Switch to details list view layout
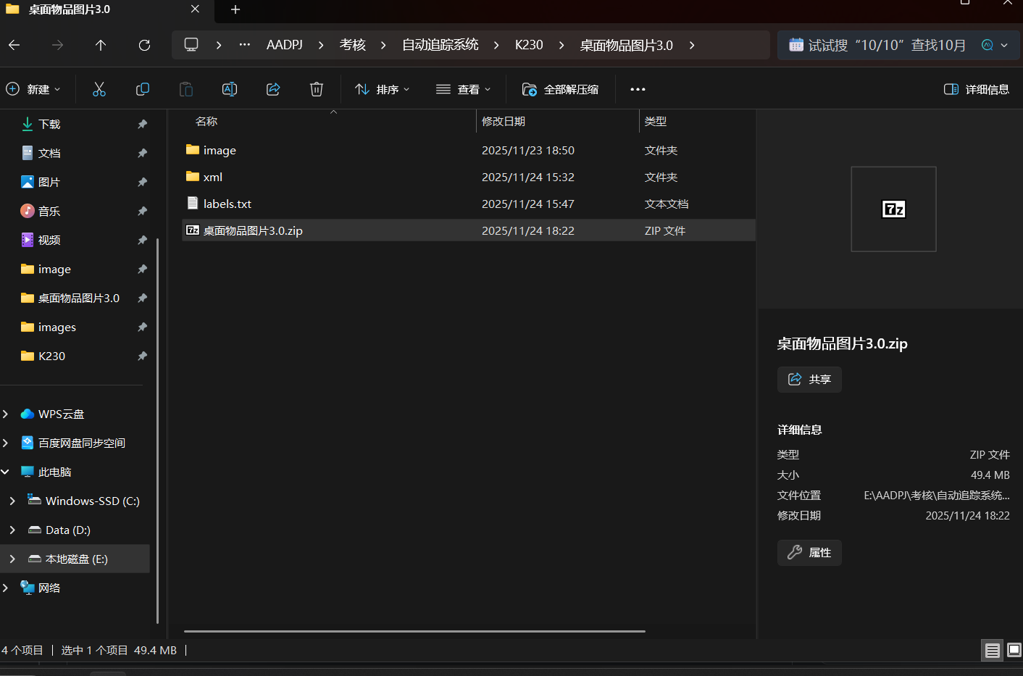 [992, 651]
